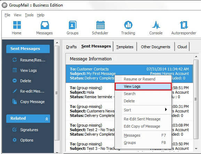Click the GroupMail title bar logo
Screen dimensions: 201x154
click(x=5, y=5)
